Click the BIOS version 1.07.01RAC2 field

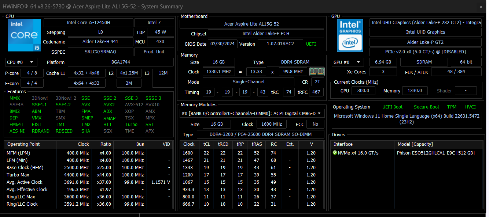coord(280,44)
